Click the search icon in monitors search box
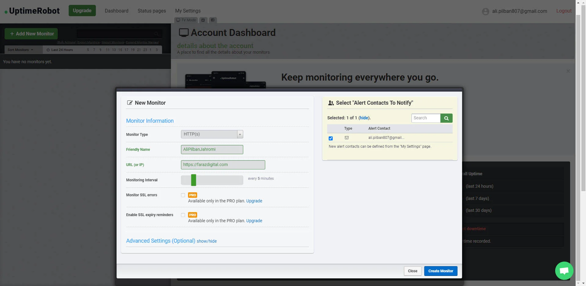586x286 pixels. click(x=156, y=34)
